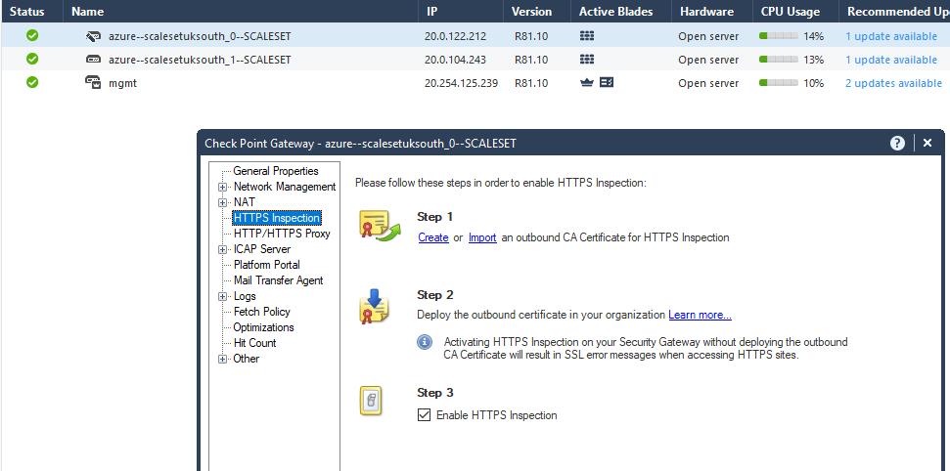950x471 pixels.
Task: Click green status icon for scalesetuksouth_1 gateway
Action: [x=32, y=59]
